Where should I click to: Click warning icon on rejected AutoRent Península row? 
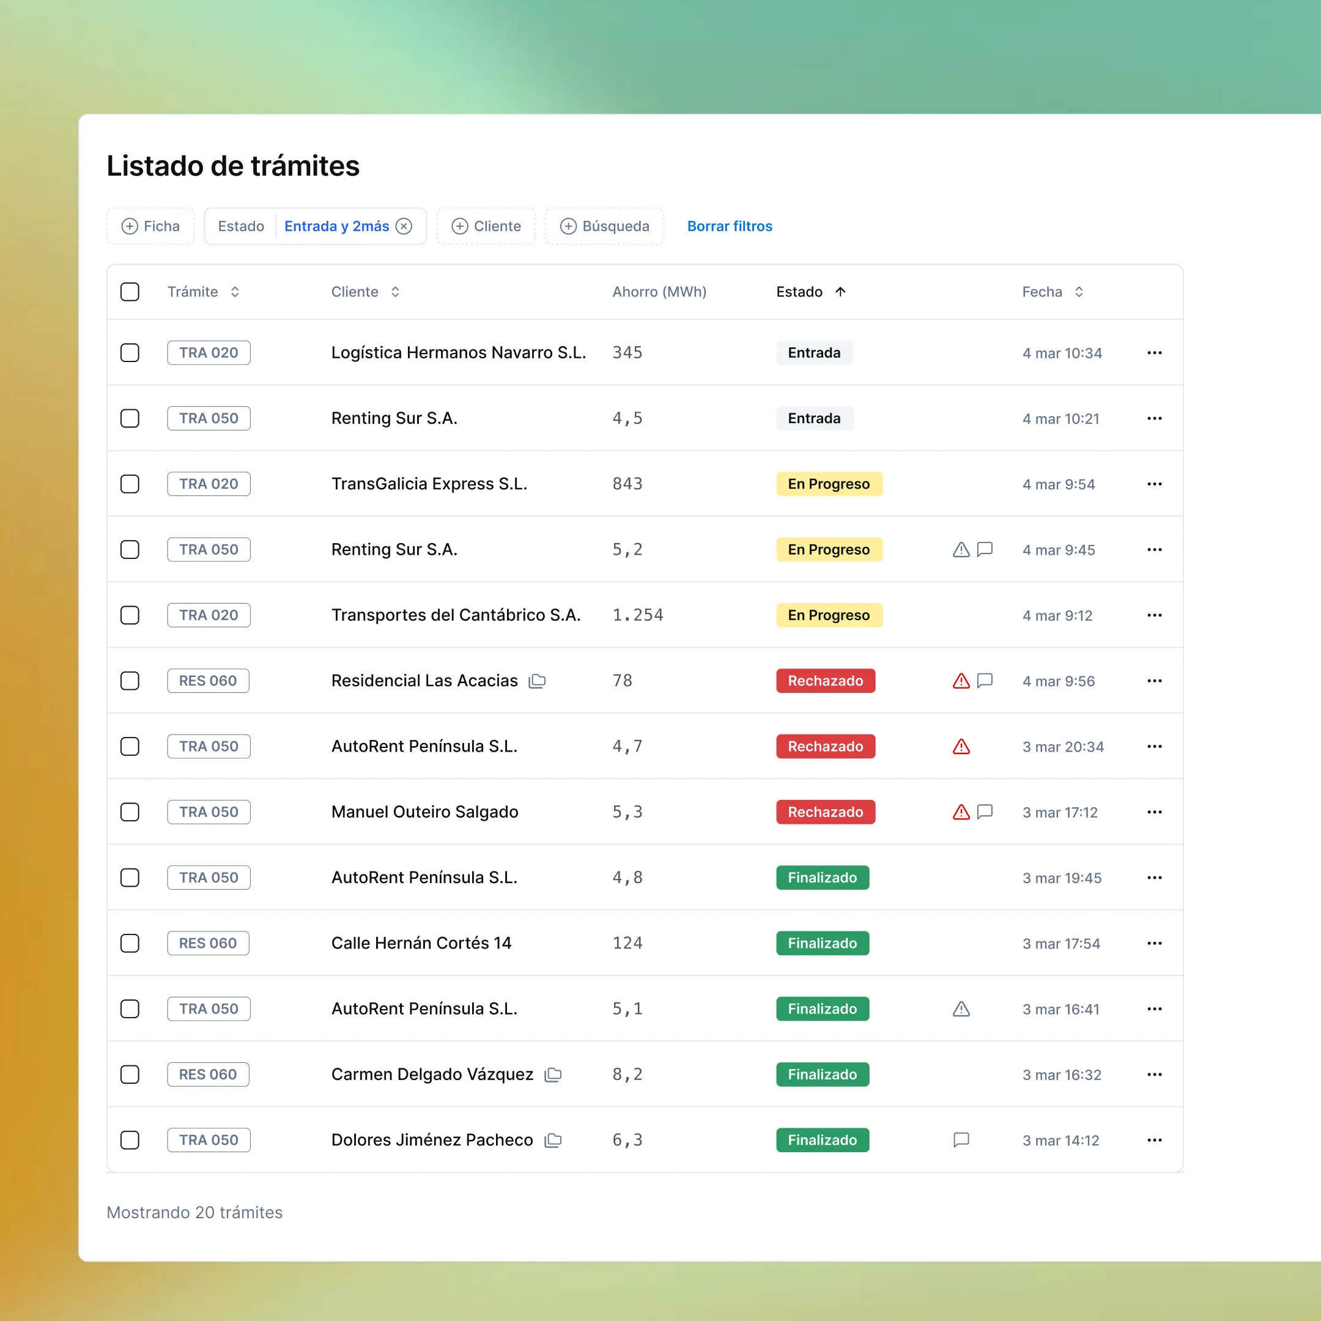click(961, 746)
